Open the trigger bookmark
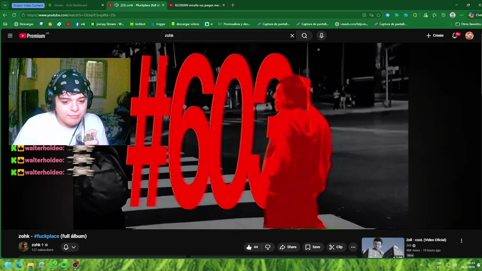Viewport: 482px width, 271px height. pyautogui.click(x=158, y=24)
